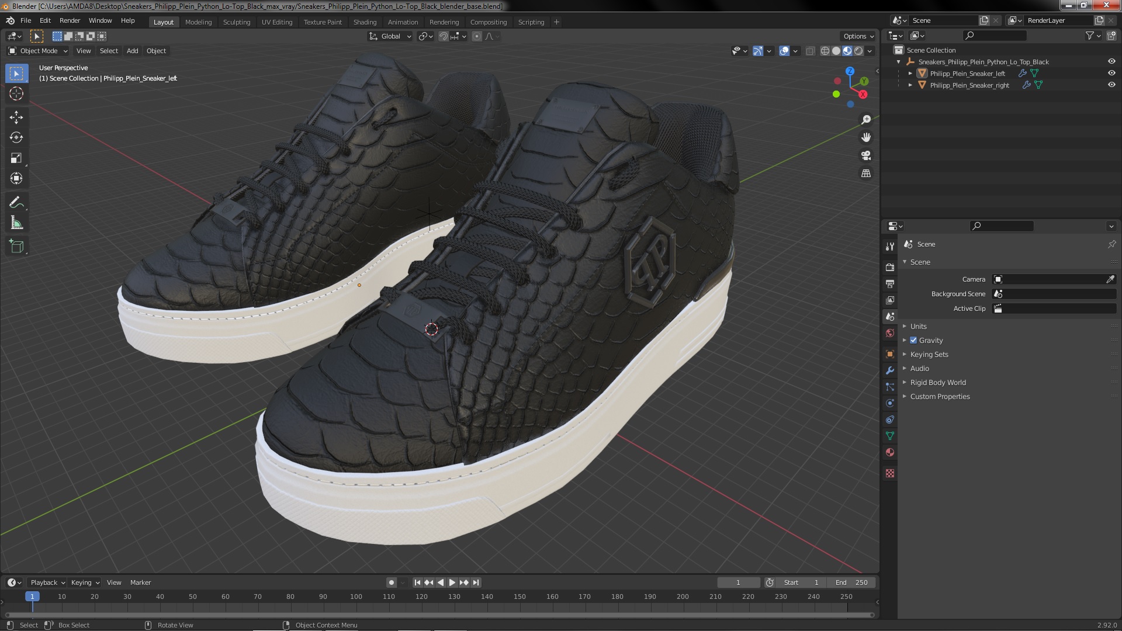This screenshot has height=631, width=1122.
Task: Toggle camera view icon in viewport
Action: [866, 155]
